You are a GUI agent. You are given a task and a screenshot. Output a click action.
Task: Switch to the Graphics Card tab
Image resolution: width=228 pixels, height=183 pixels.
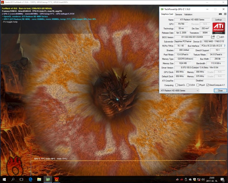point(167,14)
